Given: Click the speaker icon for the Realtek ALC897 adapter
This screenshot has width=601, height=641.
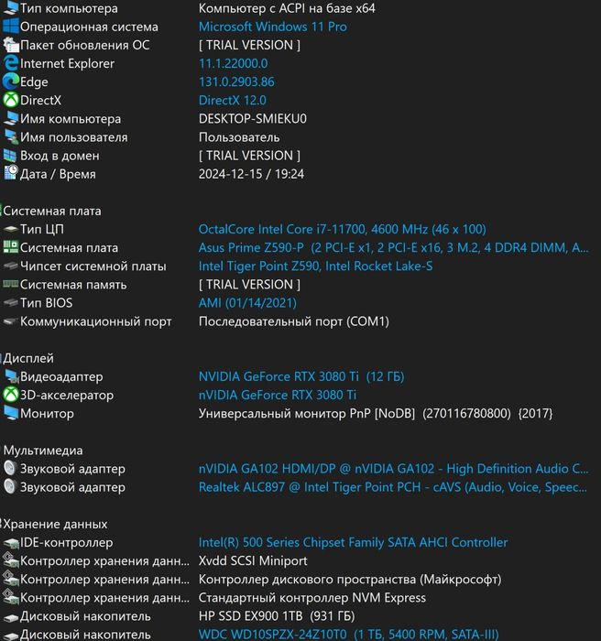Looking at the screenshot, I should point(11,487).
